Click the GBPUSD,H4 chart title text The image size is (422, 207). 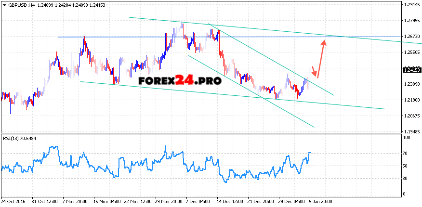coord(19,5)
